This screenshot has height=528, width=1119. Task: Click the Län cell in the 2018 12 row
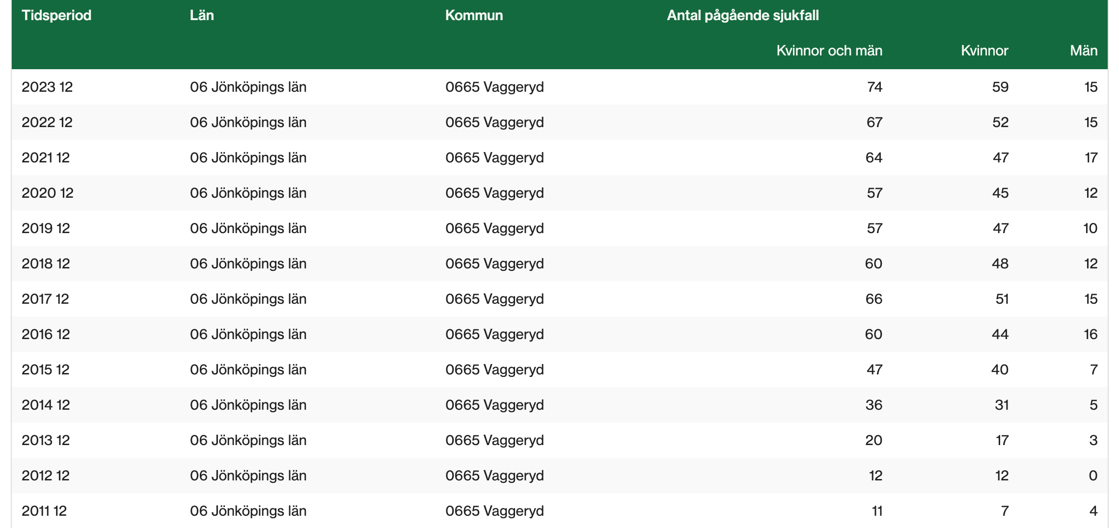point(248,264)
